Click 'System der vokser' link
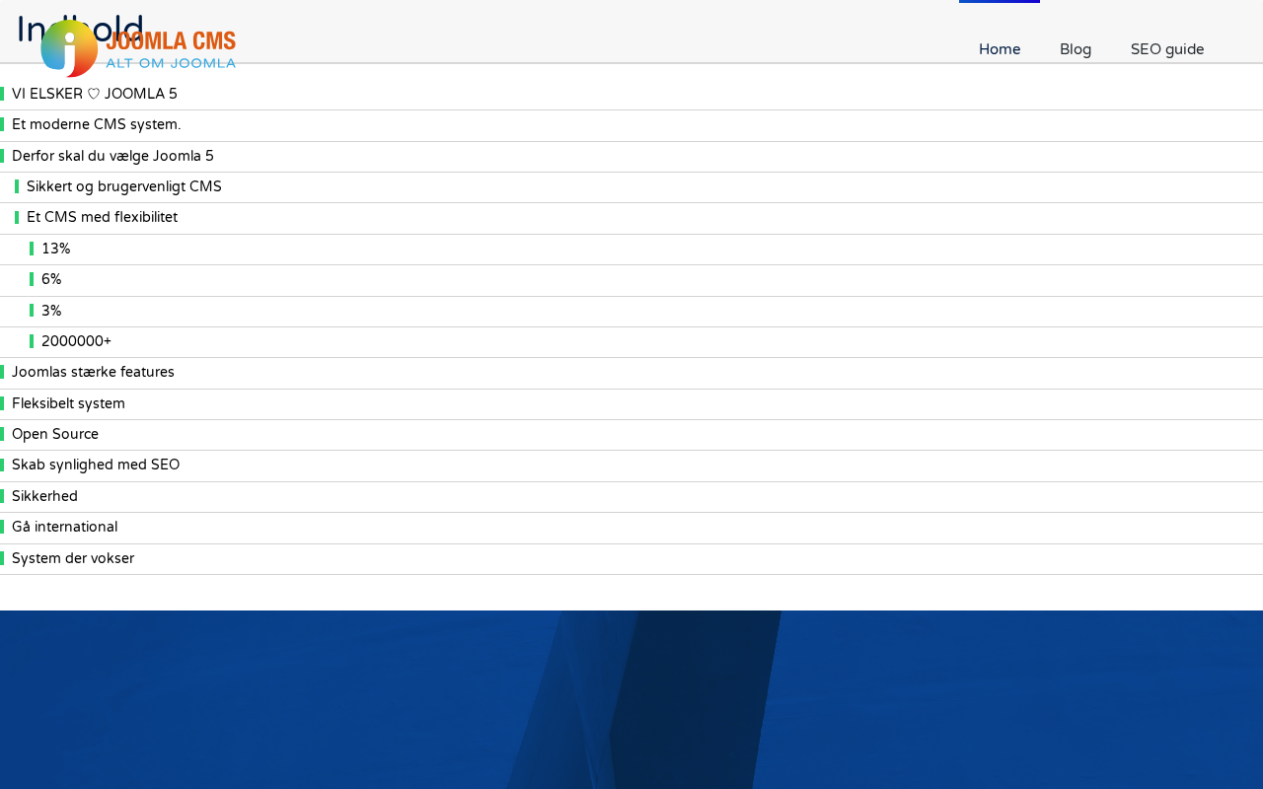1263x789 pixels. click(73, 558)
